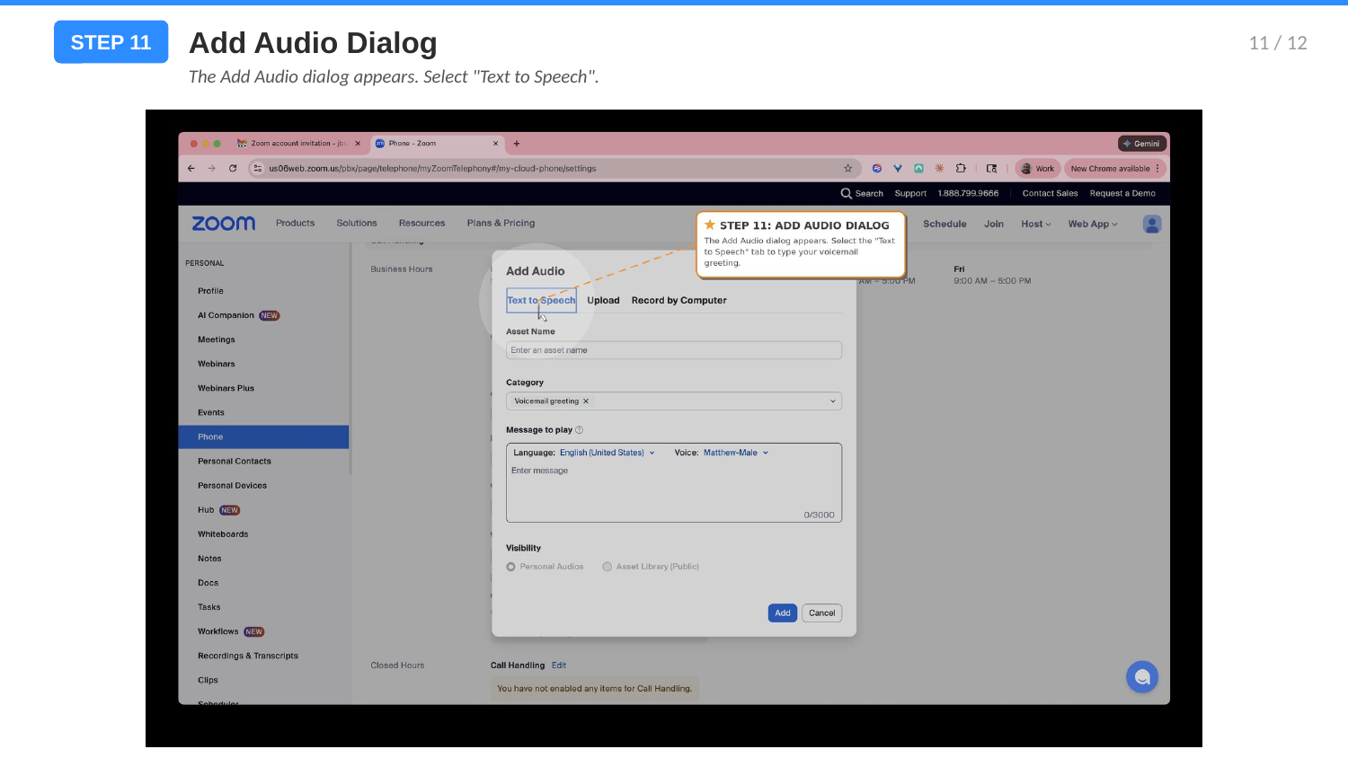The width and height of the screenshot is (1348, 758).
Task: Open the browser Extensions puzzle icon
Action: (961, 168)
